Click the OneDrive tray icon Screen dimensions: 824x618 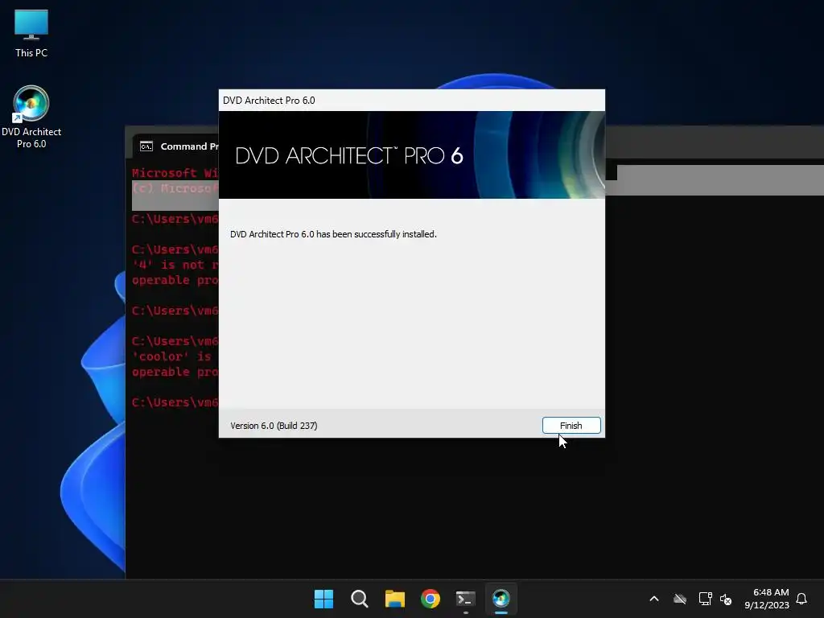click(x=680, y=599)
